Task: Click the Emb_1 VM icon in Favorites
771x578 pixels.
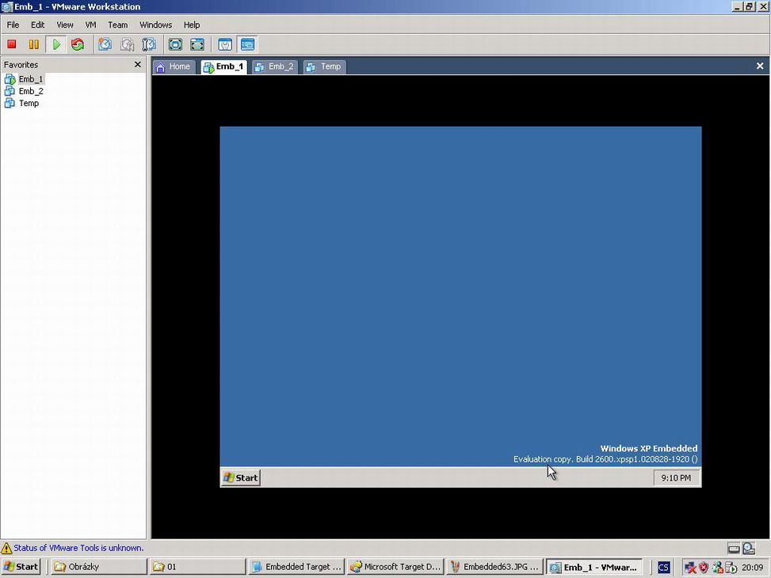Action: click(10, 79)
